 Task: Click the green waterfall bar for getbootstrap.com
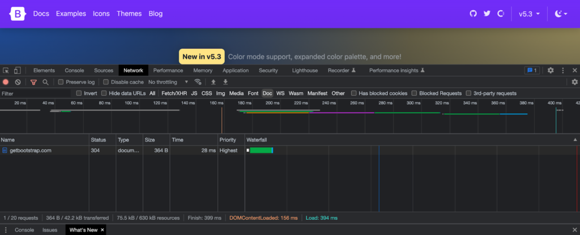[261, 150]
